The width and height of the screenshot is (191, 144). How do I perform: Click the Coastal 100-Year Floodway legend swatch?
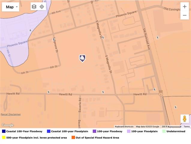(4, 131)
